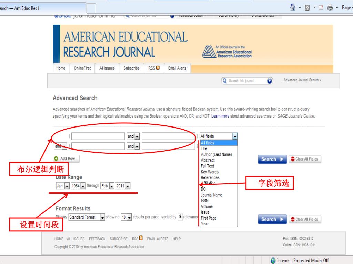Select 'References' option
Screen dimensions: 353x264
(x=219, y=178)
